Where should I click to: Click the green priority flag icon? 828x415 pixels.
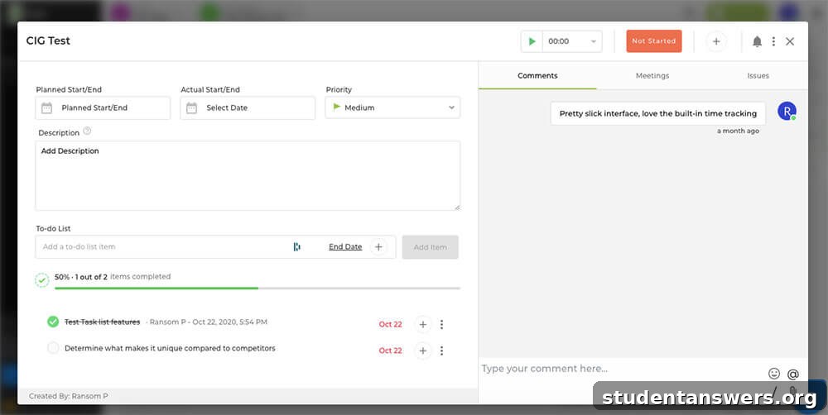(336, 107)
